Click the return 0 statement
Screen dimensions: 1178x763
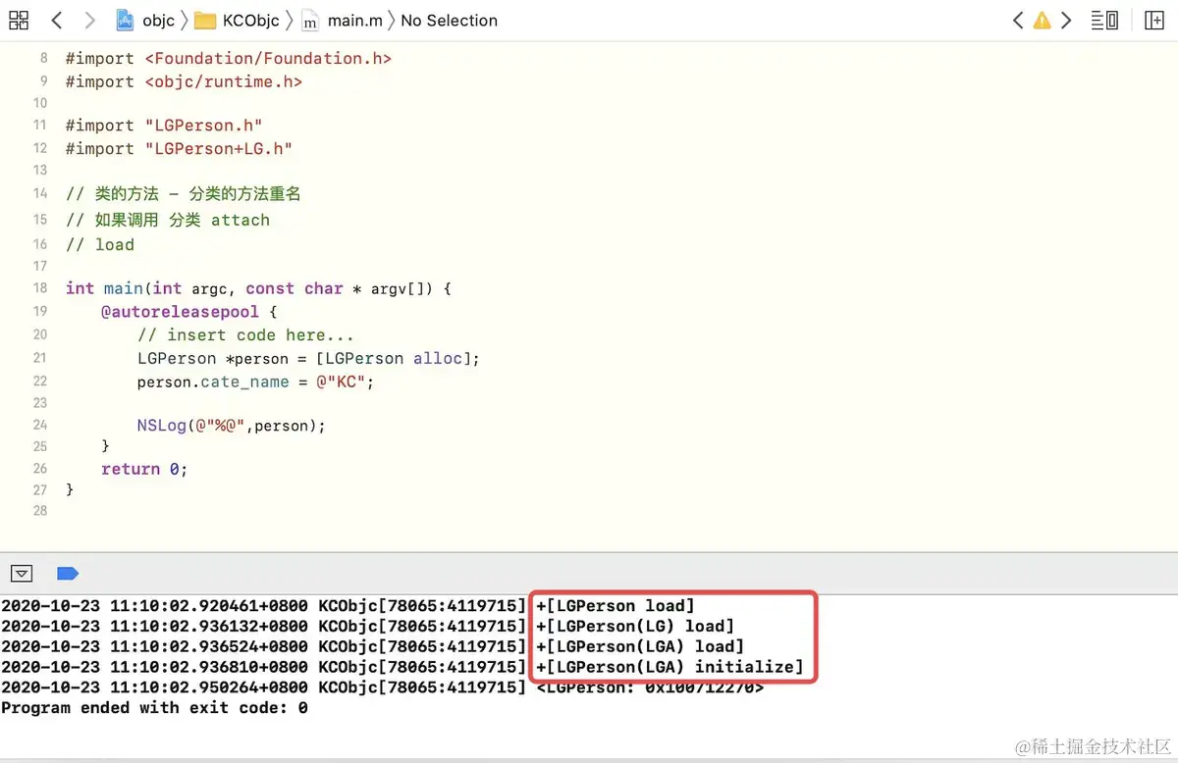144,469
